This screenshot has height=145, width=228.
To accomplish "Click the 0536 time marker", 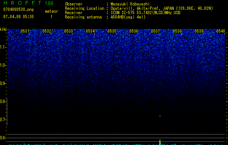I will (x=134, y=31).
